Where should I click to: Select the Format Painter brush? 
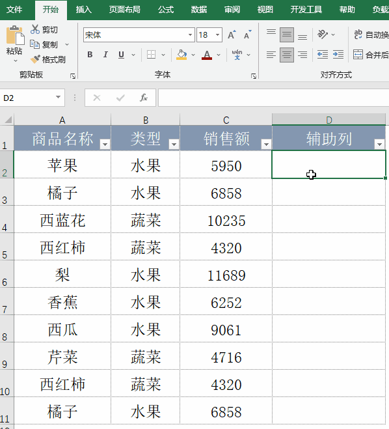pyautogui.click(x=35, y=59)
